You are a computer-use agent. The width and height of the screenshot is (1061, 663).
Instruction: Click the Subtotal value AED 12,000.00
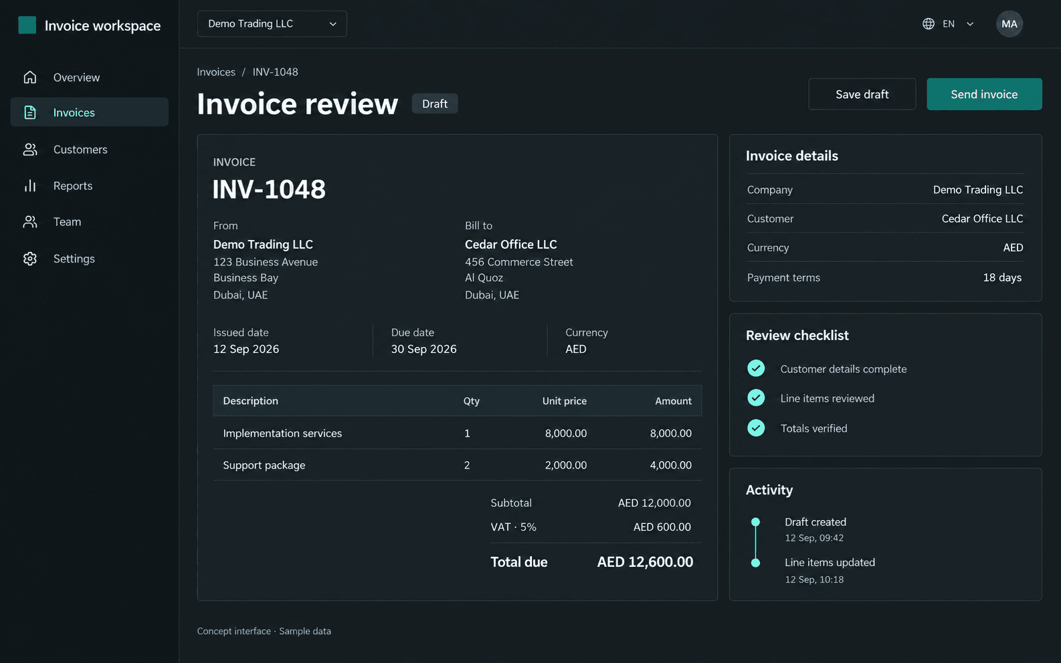coord(654,503)
